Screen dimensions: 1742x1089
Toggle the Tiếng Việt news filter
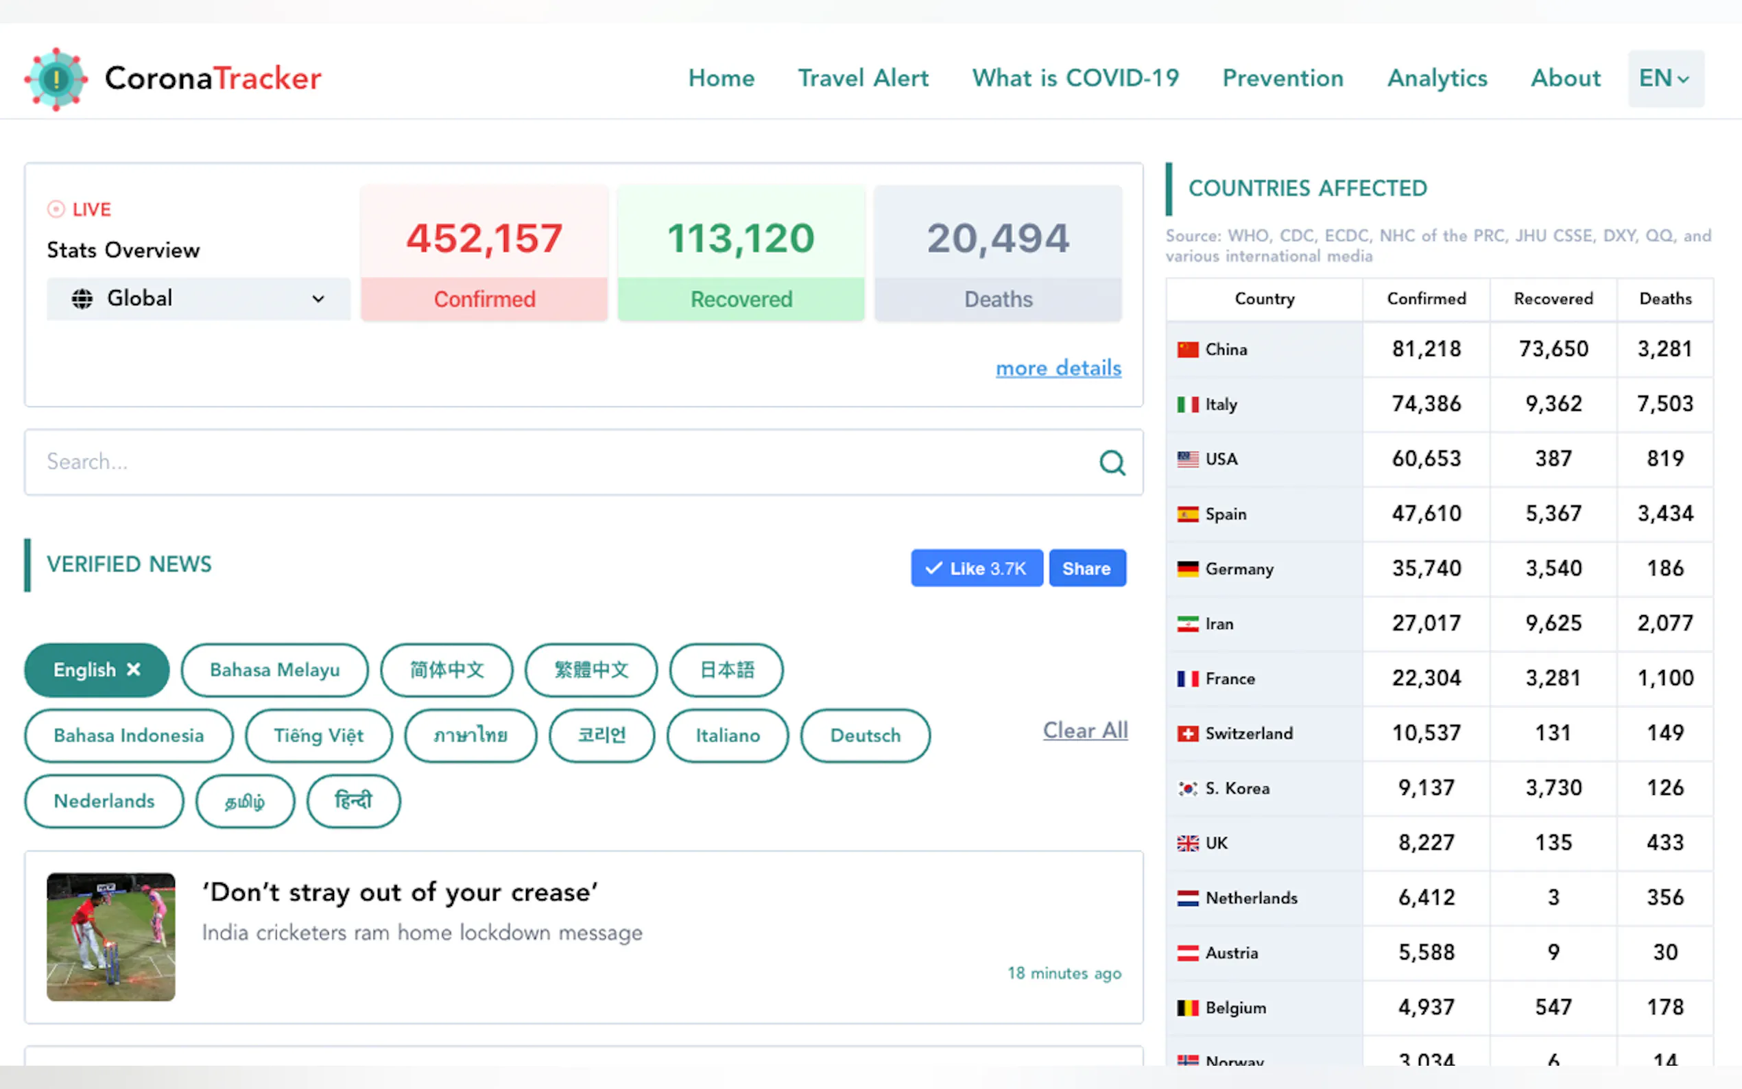click(318, 735)
